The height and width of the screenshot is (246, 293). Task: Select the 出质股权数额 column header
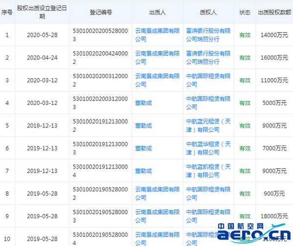(274, 12)
